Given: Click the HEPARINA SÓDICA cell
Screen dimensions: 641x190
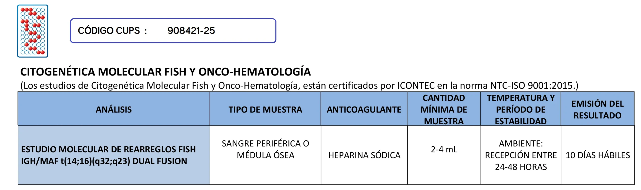Looking at the screenshot, I should (x=364, y=155).
